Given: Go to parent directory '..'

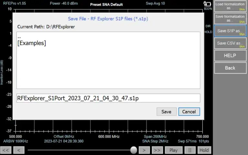Looking at the screenshot, I should [19, 37].
